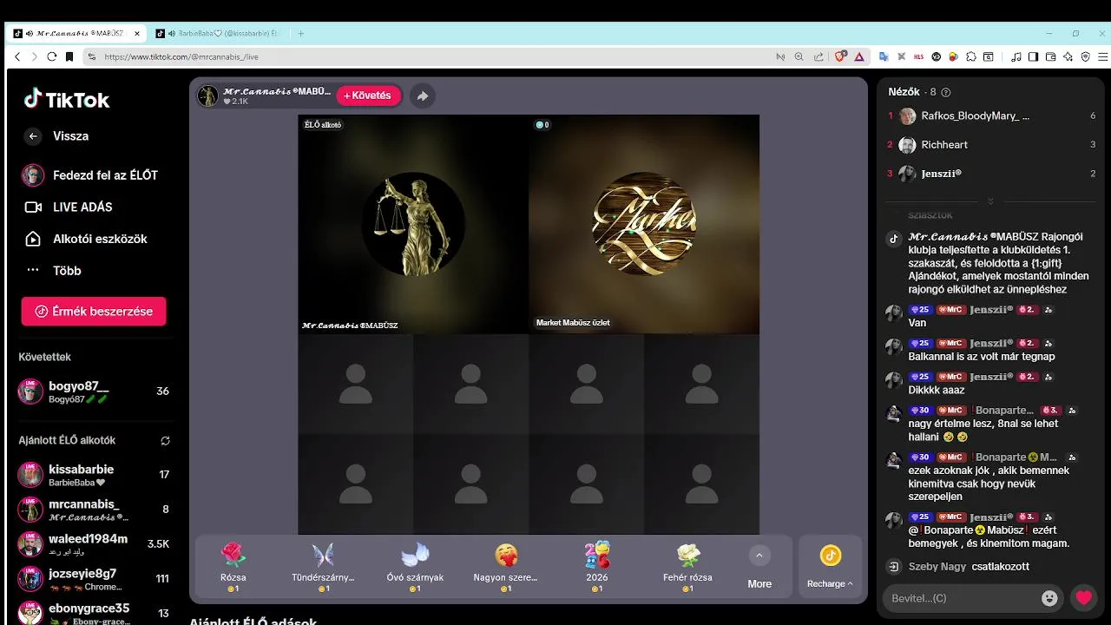This screenshot has width=1111, height=625.
Task: Open jozseyie8g7 recommended live
Action: point(94,579)
